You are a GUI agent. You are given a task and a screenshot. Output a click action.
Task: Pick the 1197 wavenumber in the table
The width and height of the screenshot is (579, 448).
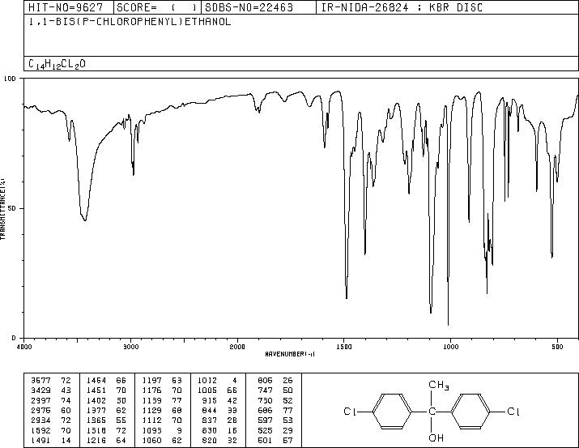click(151, 381)
